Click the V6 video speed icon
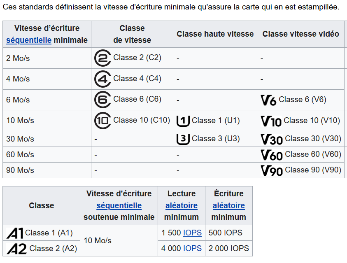 point(268,100)
